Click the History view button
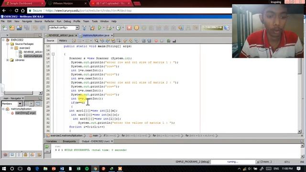 (63, 41)
